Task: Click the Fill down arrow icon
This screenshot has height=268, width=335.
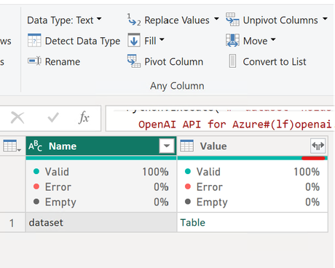Action: click(x=134, y=40)
